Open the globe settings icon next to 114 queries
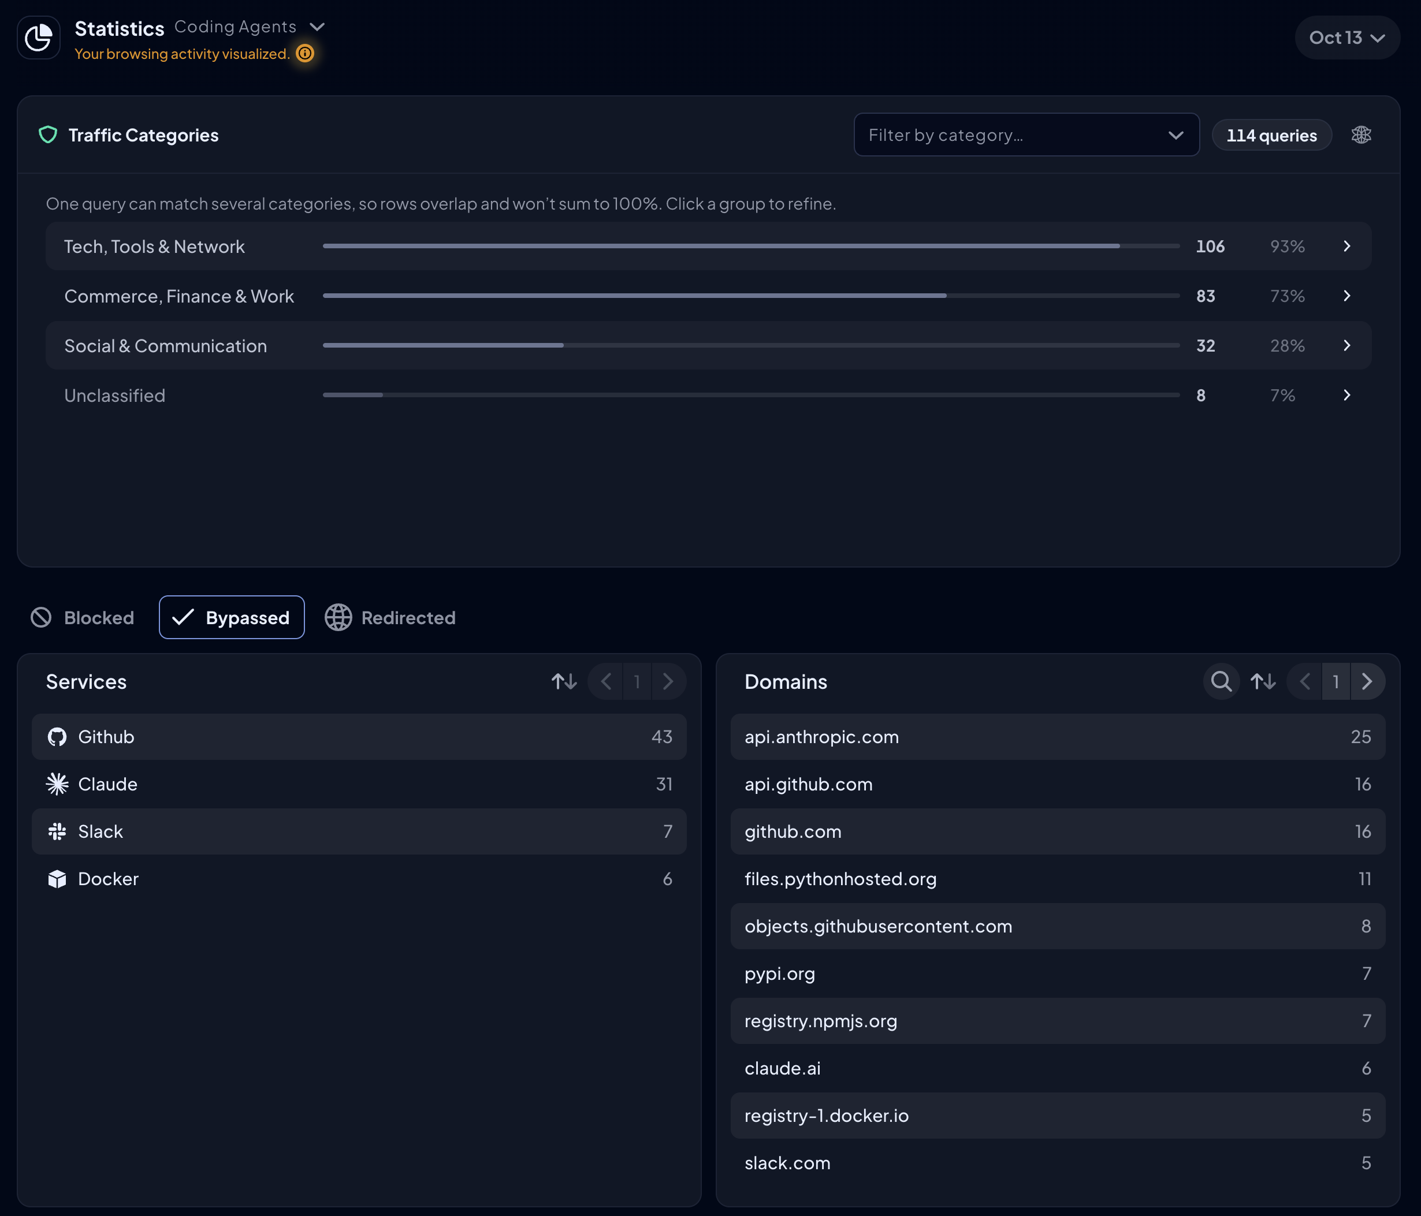 1362,135
